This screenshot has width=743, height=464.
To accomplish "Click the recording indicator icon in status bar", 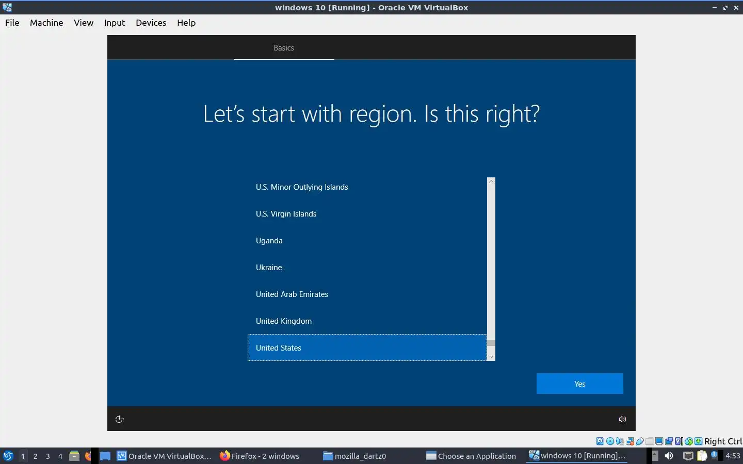I will pos(669,441).
